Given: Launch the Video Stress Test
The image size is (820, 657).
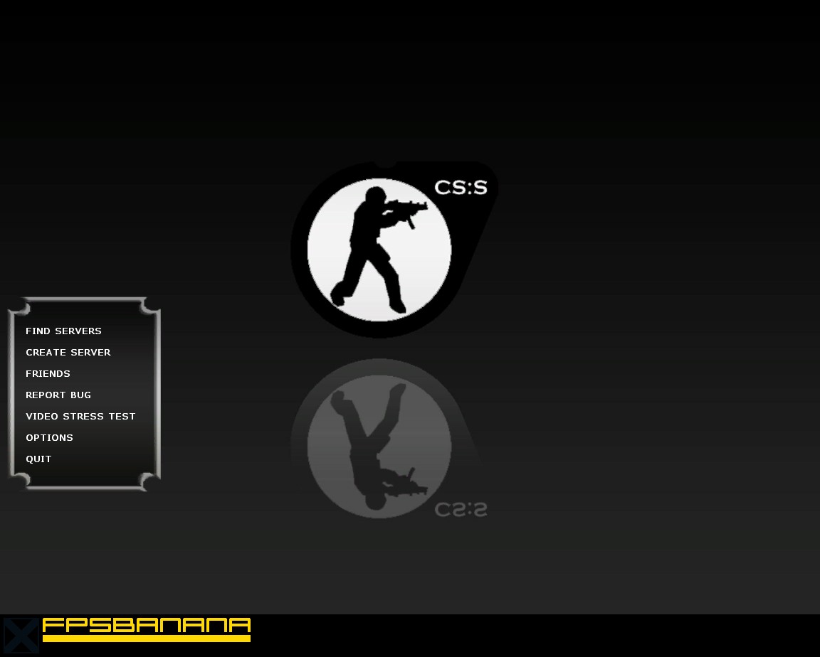Looking at the screenshot, I should click(80, 416).
